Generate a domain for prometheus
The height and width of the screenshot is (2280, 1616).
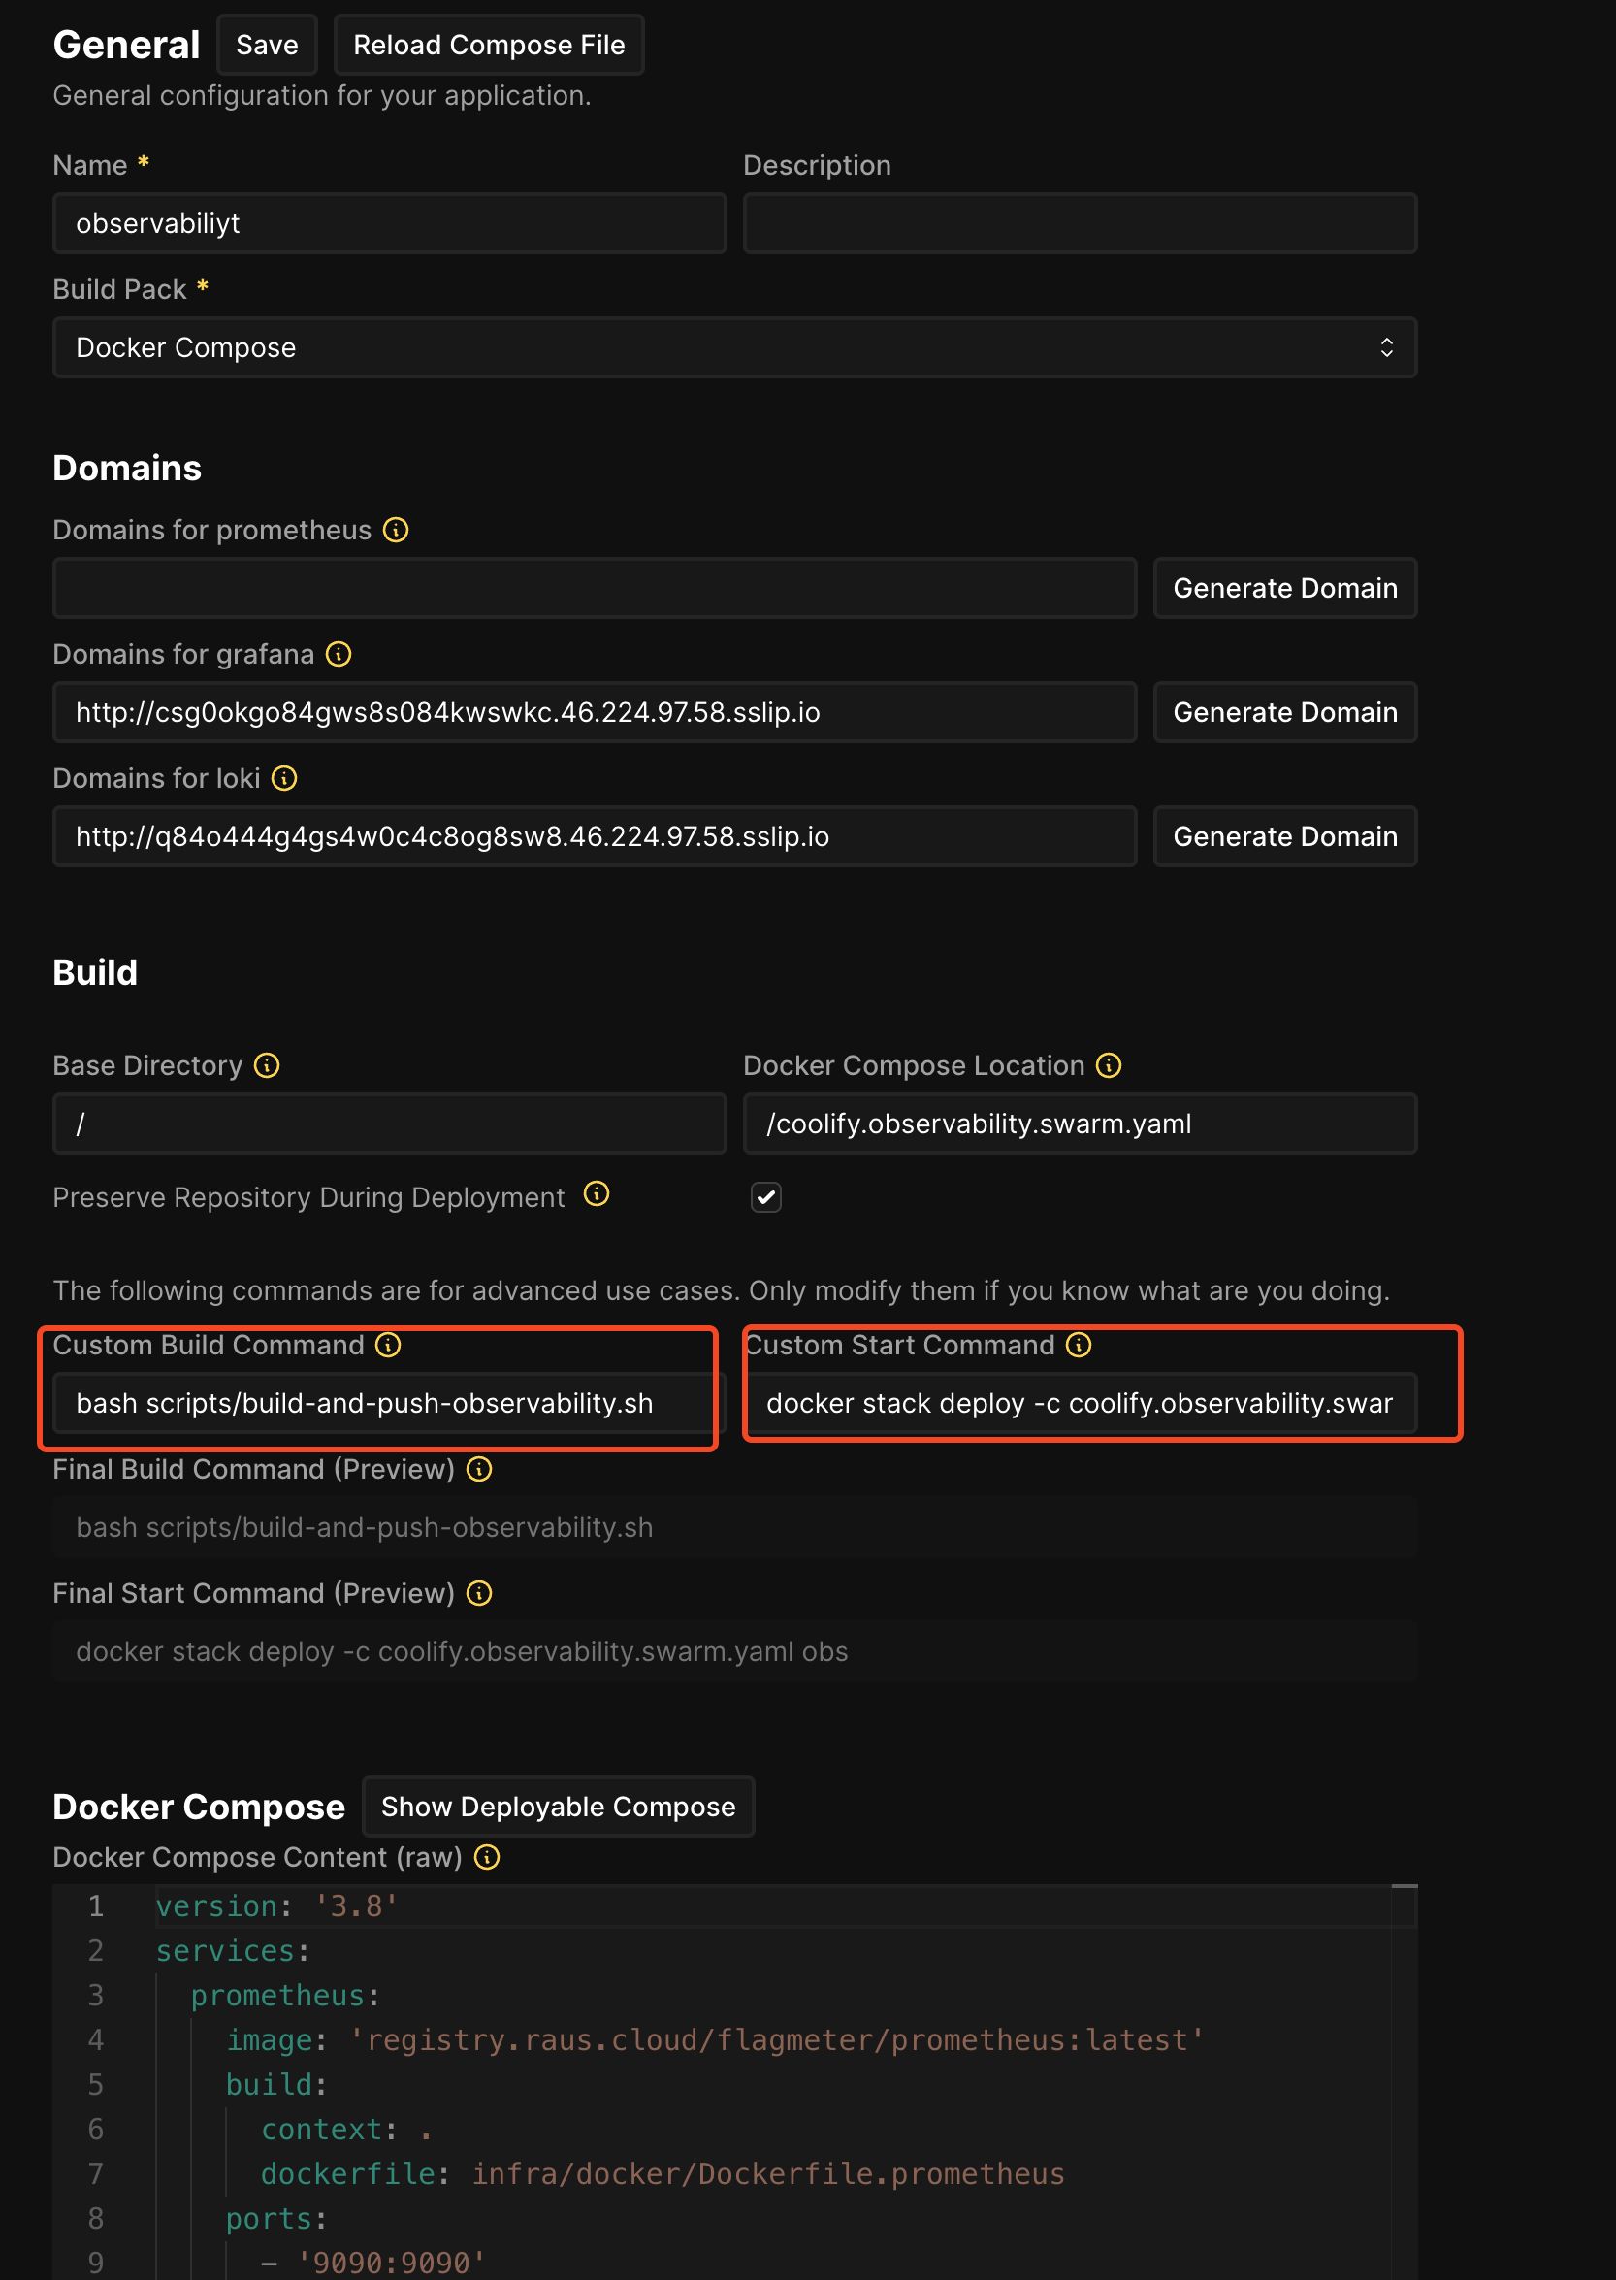[x=1284, y=587]
